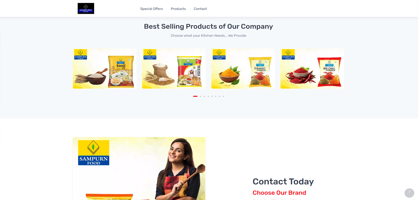Open the Products menu item
Screen dimensions: 418x200
pos(178,9)
